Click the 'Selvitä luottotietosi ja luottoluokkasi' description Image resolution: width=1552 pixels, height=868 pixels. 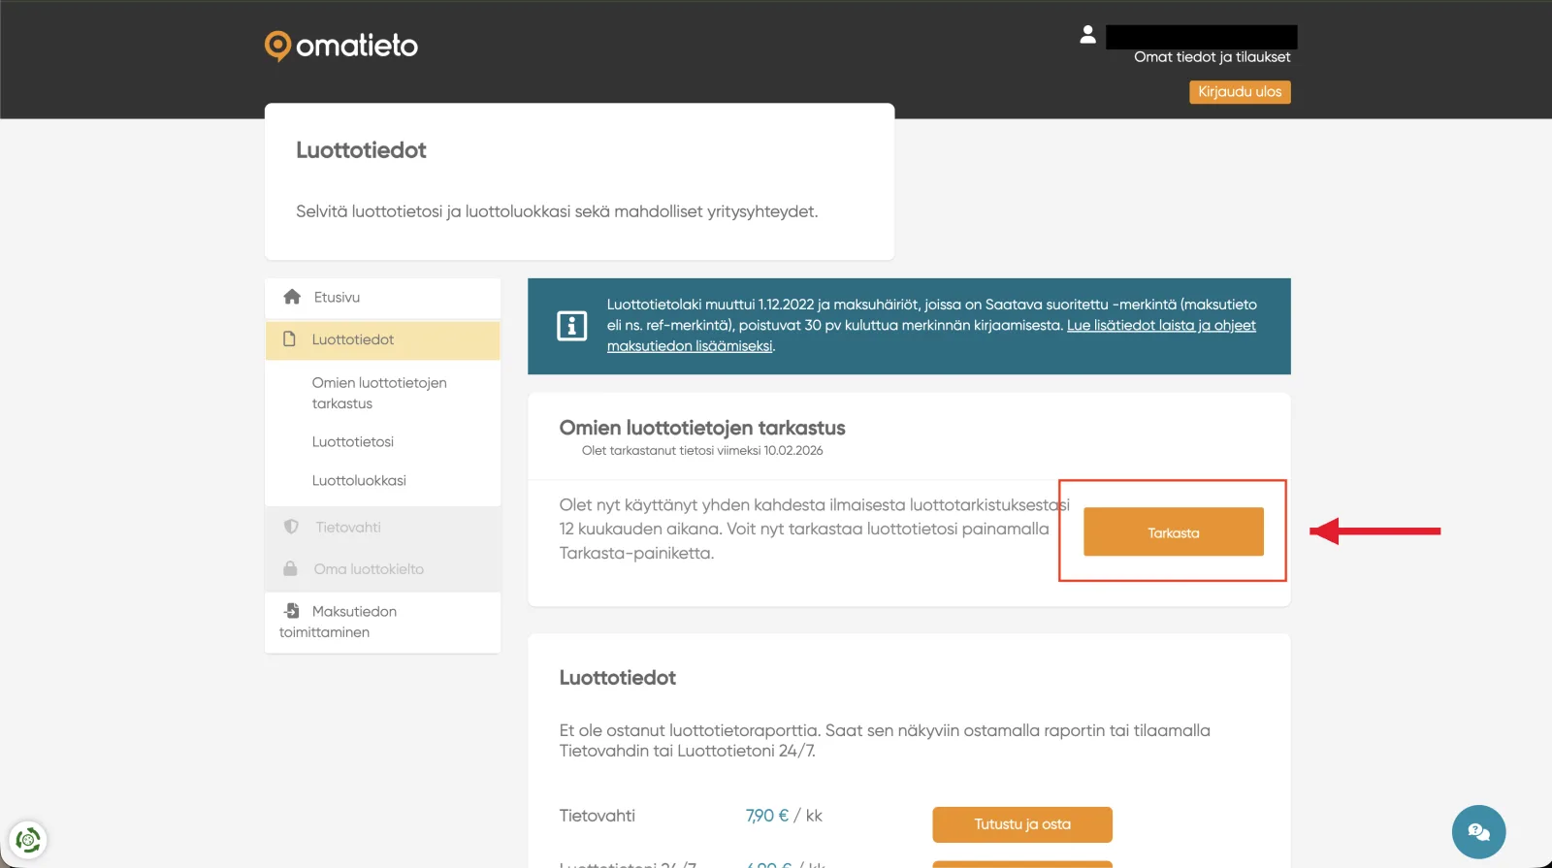pos(557,211)
